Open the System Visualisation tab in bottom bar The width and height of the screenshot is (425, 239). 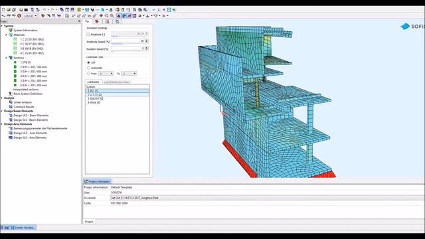(23, 228)
